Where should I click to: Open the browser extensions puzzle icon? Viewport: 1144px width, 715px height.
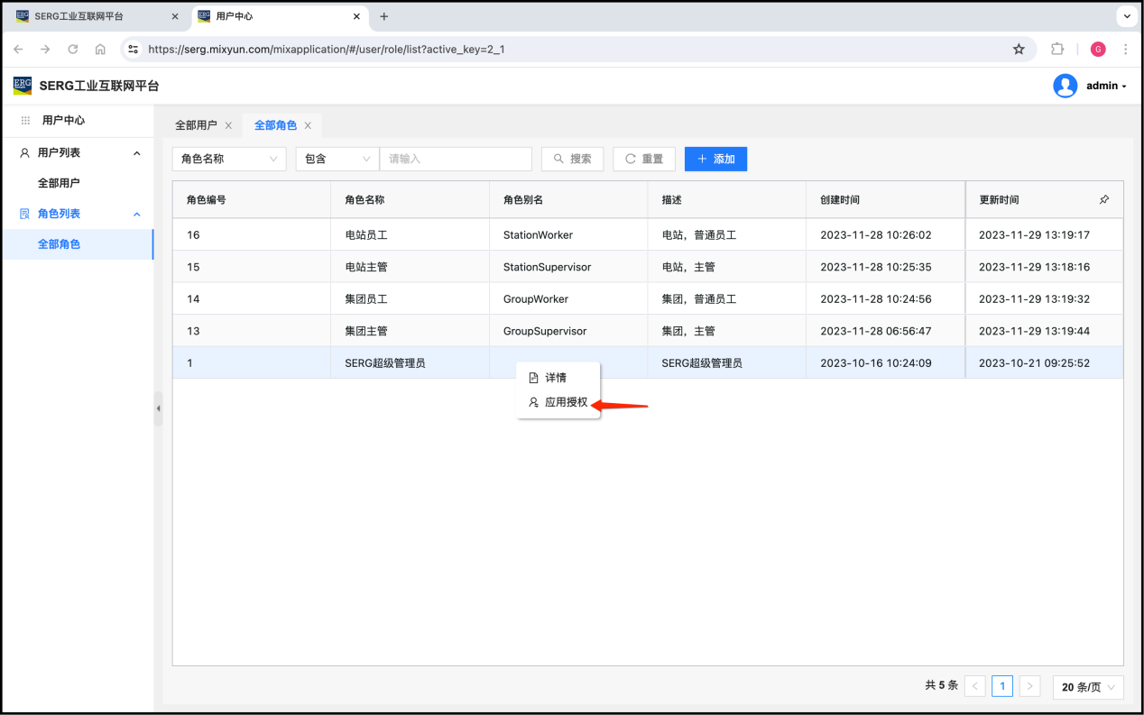pos(1057,50)
